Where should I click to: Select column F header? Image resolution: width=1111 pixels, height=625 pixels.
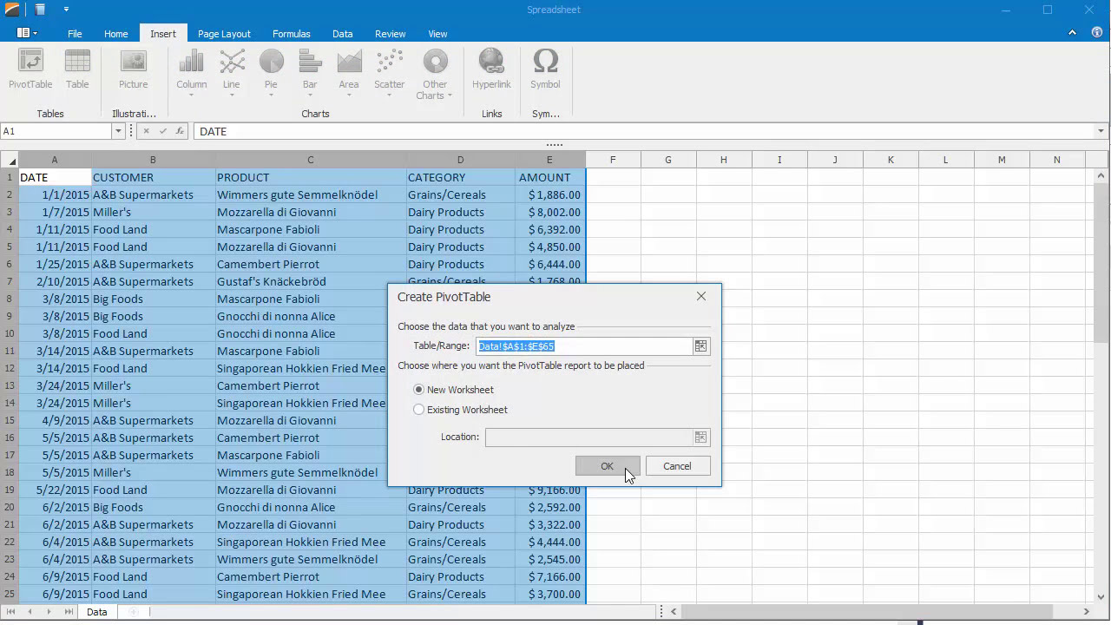[x=613, y=160]
